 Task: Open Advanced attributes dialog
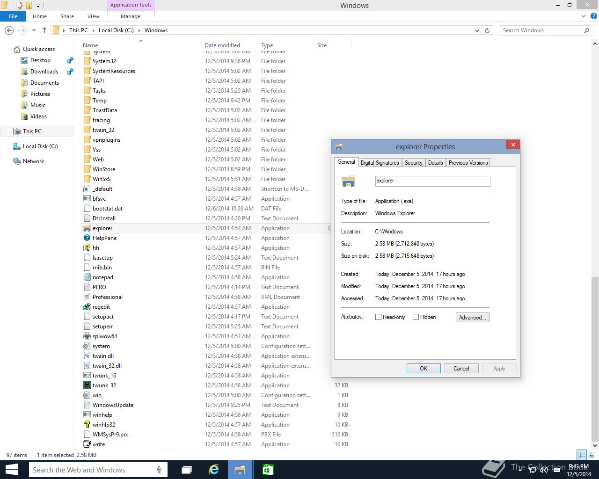tap(473, 318)
